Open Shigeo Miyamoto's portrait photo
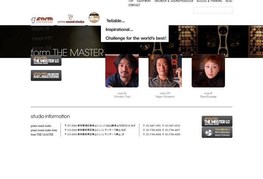The width and height of the screenshot is (263, 179). click(x=165, y=71)
